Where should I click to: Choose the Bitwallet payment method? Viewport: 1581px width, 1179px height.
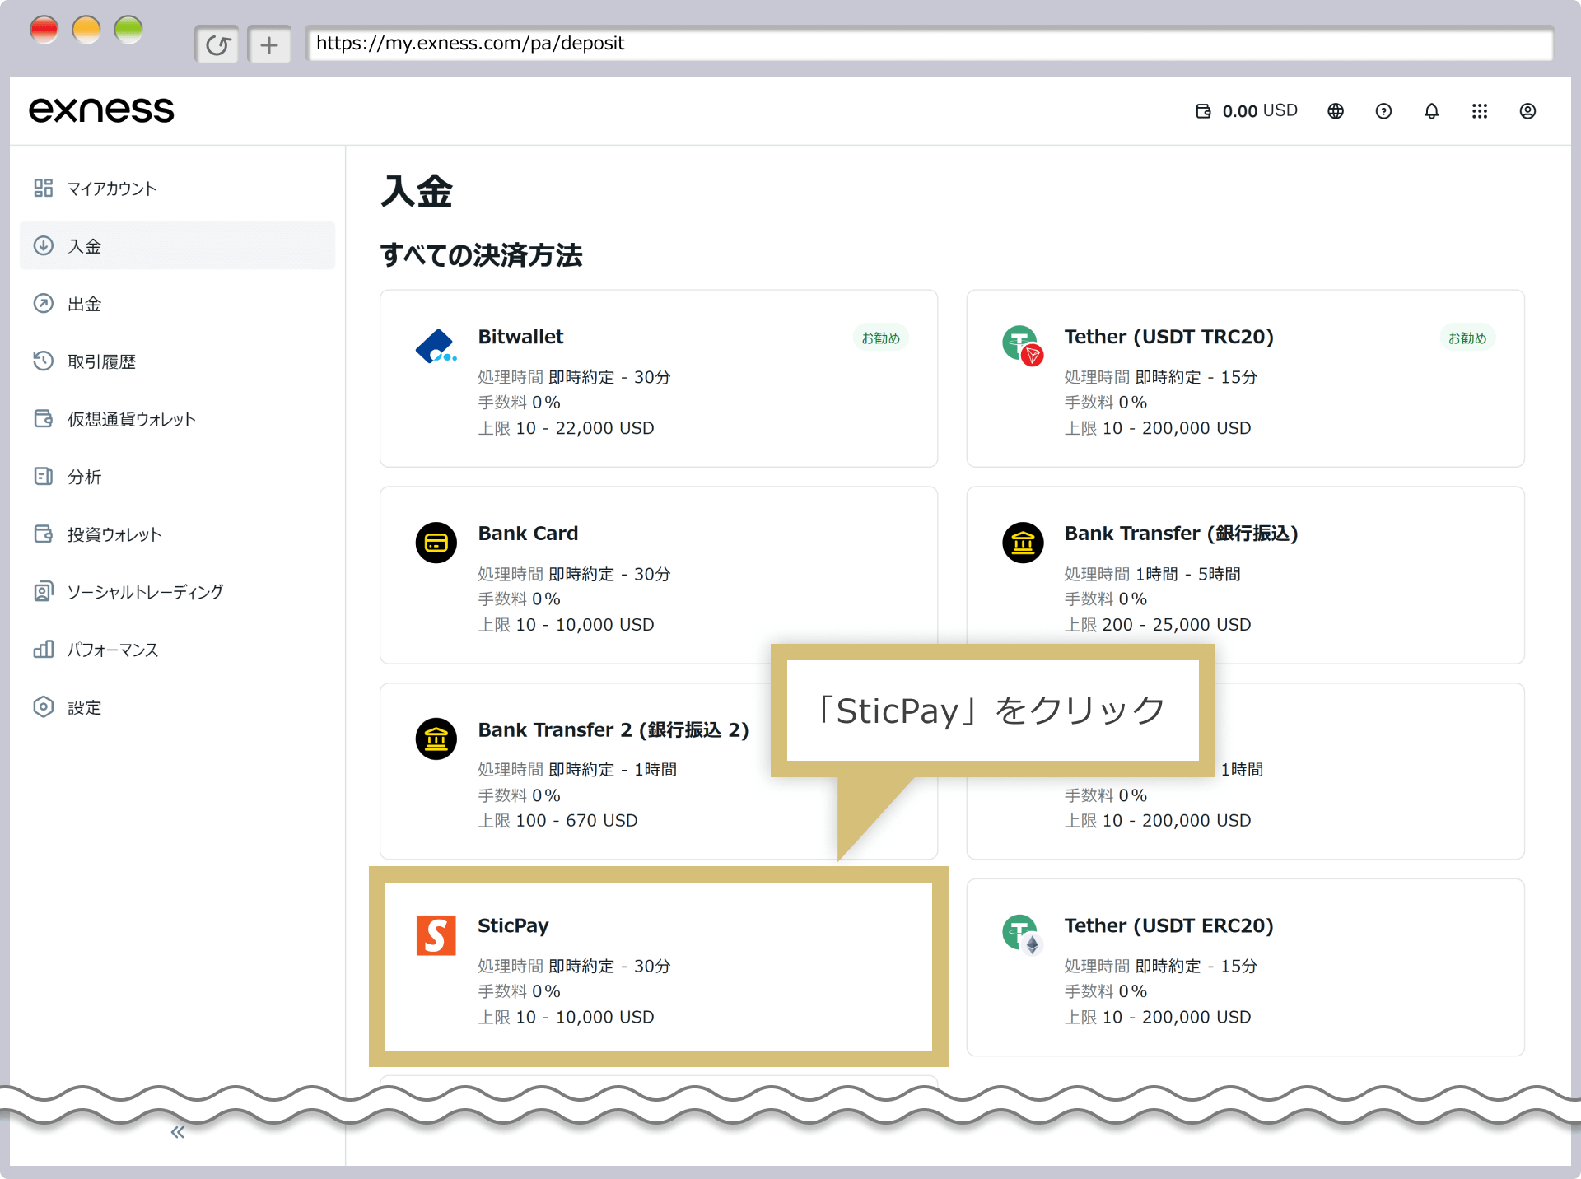tap(659, 379)
